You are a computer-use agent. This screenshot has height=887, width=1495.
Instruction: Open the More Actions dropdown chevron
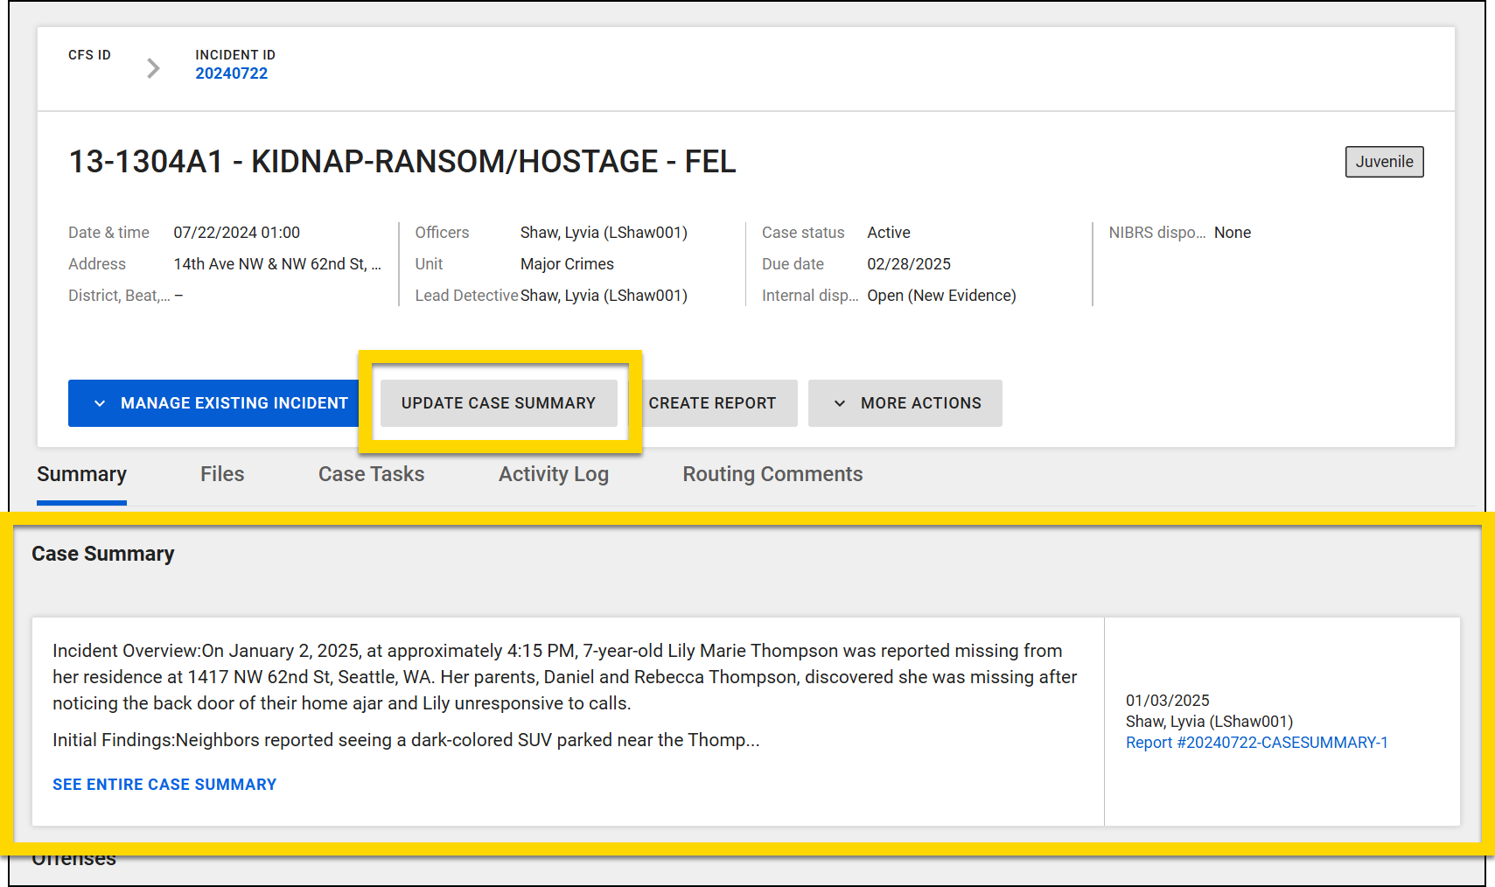coord(839,403)
